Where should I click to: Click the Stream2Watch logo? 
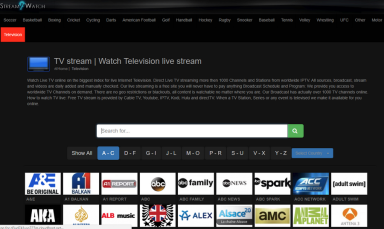[x=22, y=5]
